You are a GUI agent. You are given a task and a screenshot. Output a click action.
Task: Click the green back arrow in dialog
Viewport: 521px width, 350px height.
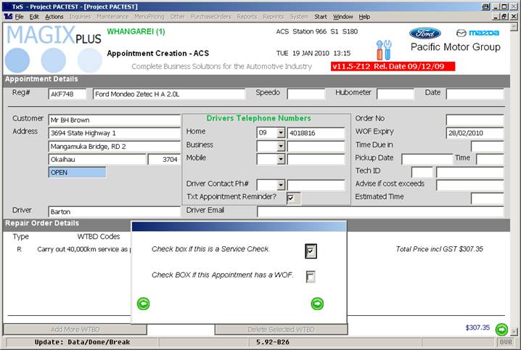pos(143,304)
